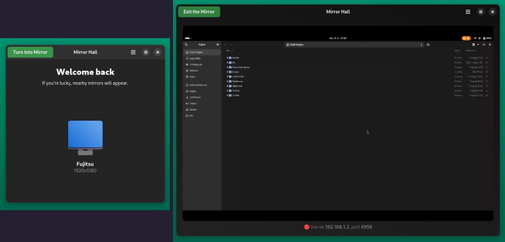Image resolution: width=505 pixels, height=242 pixels.
Task: Select the Fujitsu monitor icon
Action: [x=85, y=138]
